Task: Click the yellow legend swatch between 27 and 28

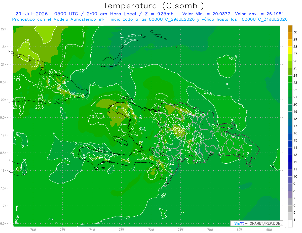Action: click(x=290, y=50)
